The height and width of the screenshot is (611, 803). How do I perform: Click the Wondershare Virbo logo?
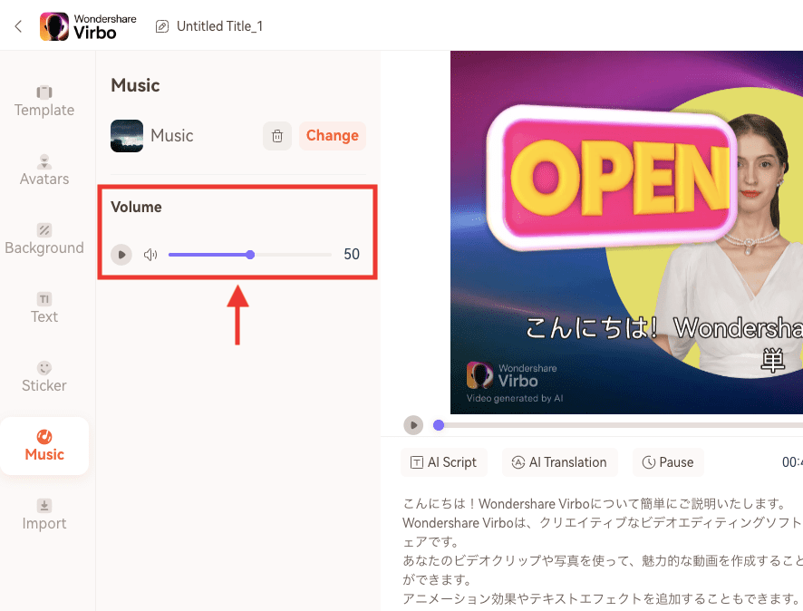(x=88, y=26)
